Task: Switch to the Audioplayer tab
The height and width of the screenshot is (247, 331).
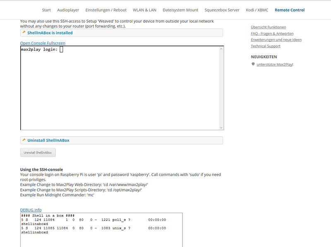Action: [68, 10]
